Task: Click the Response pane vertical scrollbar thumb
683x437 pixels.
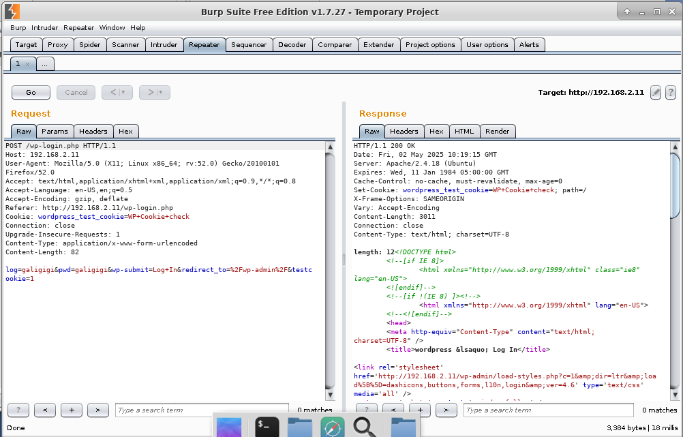Action: [675, 185]
